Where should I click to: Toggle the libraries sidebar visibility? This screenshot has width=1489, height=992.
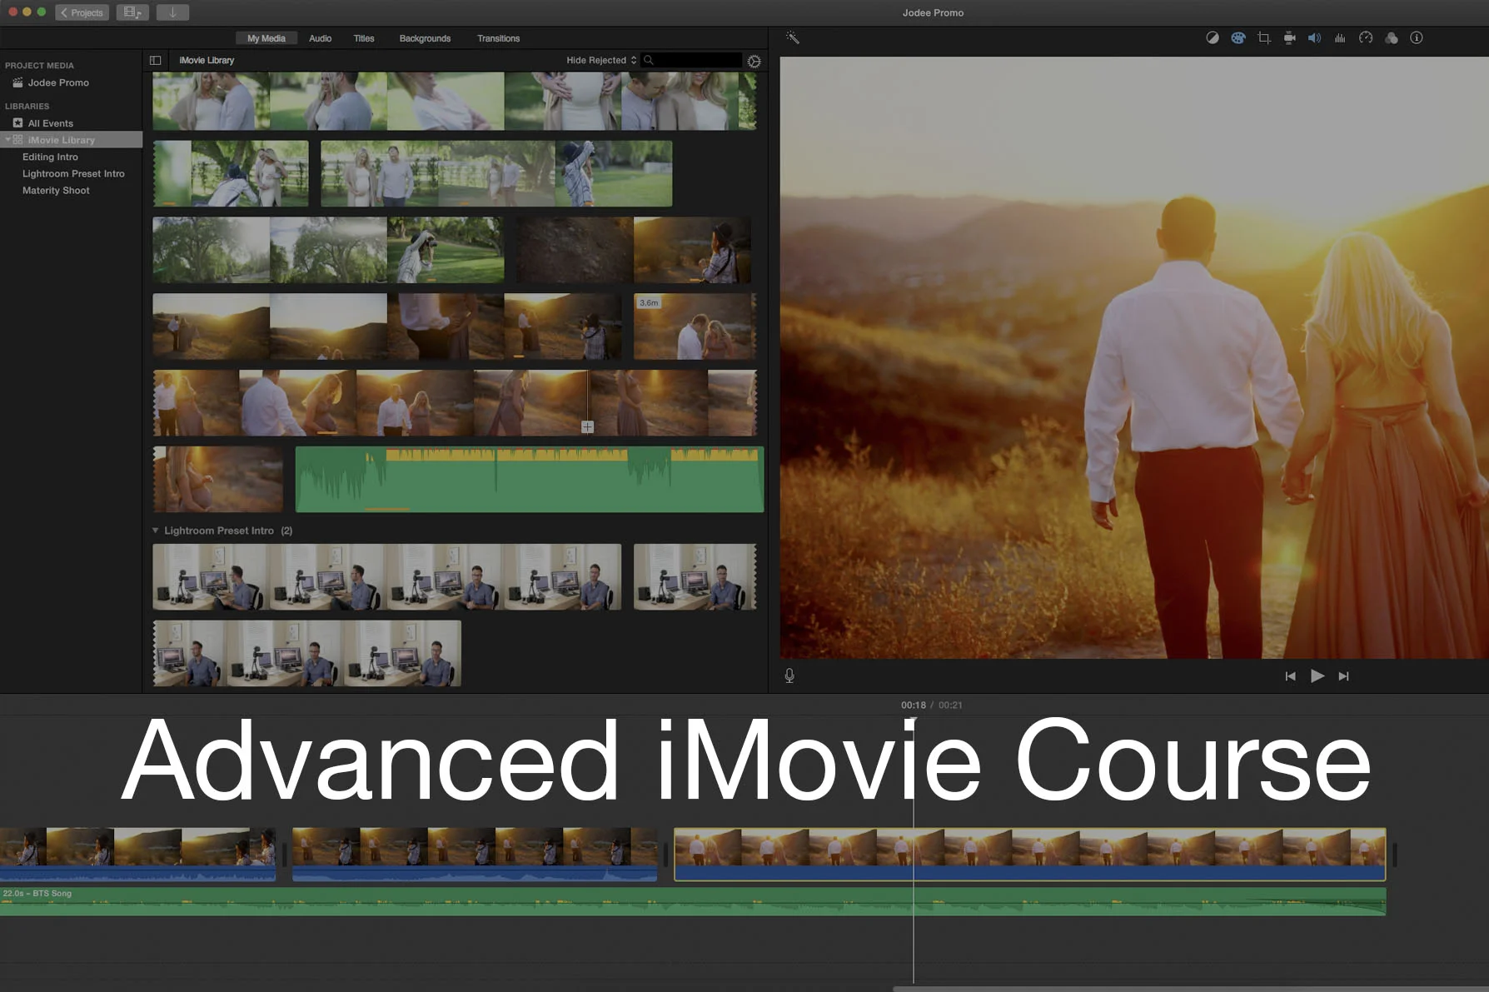coord(155,60)
